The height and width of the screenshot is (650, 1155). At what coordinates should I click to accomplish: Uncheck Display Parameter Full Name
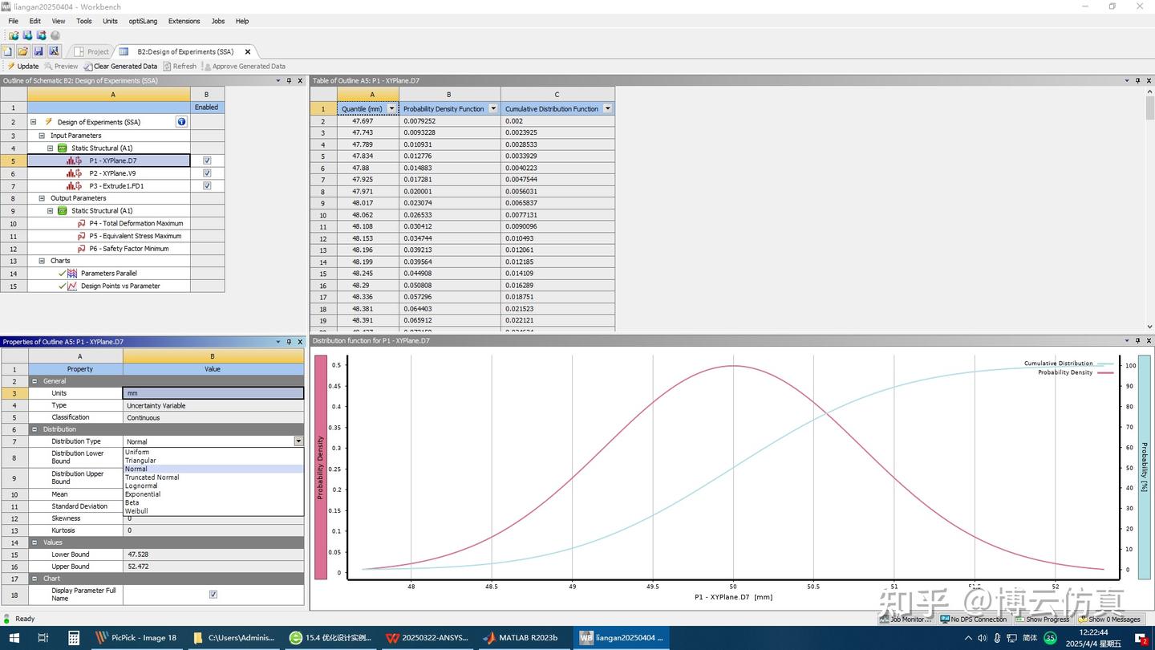pyautogui.click(x=213, y=594)
